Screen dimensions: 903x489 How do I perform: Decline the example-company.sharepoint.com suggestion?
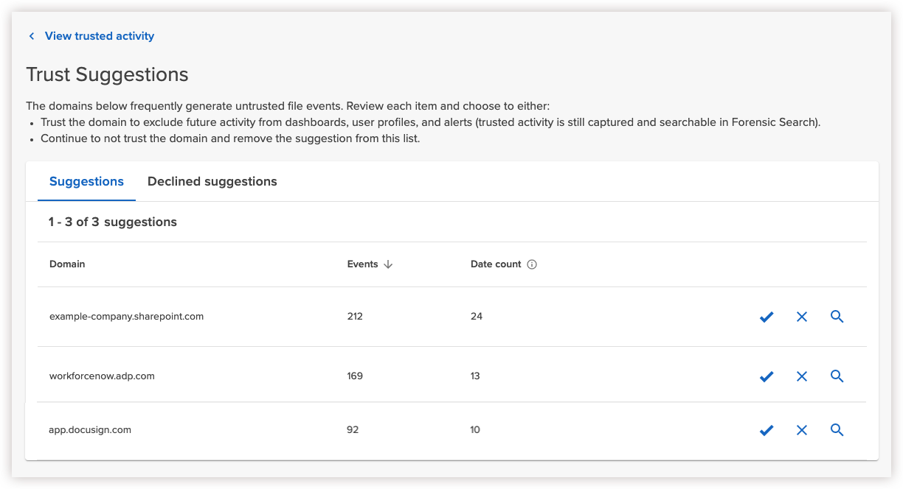802,317
